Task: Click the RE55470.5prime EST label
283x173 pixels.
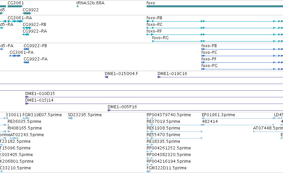Action: [163, 135]
